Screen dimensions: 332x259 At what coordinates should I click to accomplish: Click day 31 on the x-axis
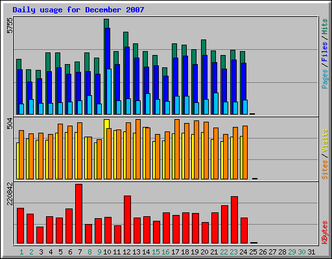click(x=311, y=252)
